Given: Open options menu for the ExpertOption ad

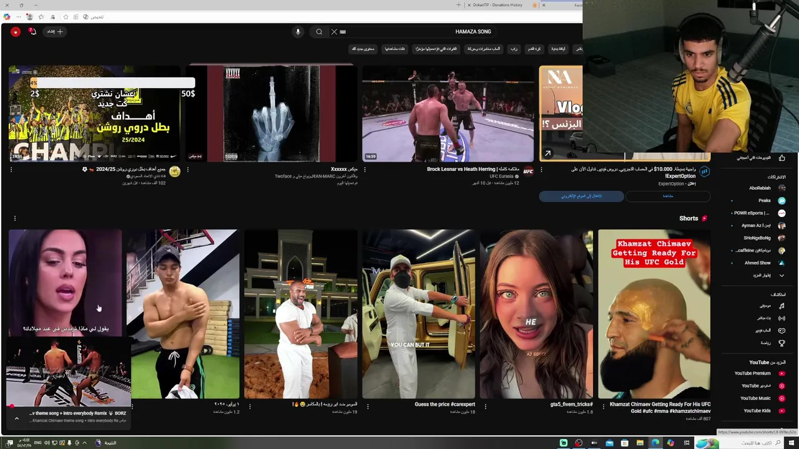Looking at the screenshot, I should click(x=541, y=170).
